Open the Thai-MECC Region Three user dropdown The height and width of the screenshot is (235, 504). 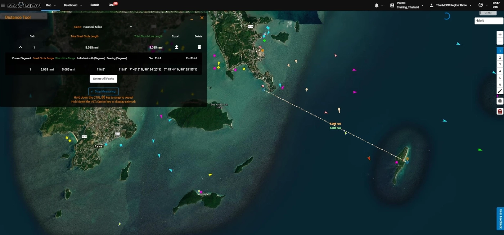pos(450,5)
